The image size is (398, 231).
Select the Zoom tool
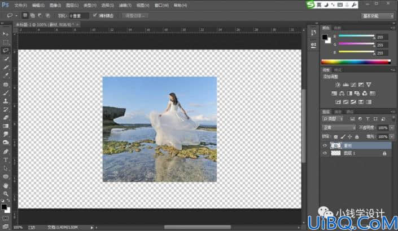point(6,194)
